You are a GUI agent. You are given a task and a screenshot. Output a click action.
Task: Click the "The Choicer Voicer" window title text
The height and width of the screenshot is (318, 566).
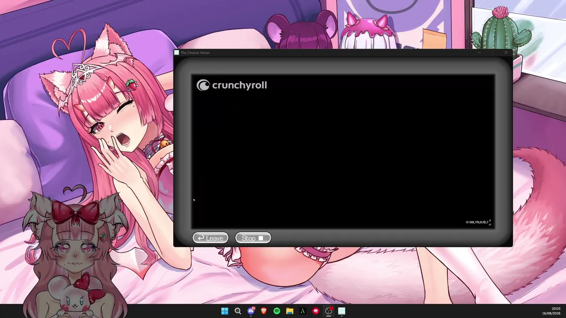point(195,53)
